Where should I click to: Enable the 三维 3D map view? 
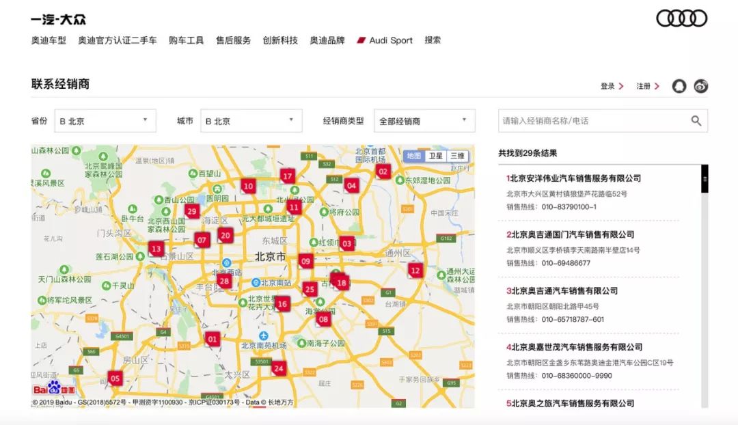click(x=456, y=156)
